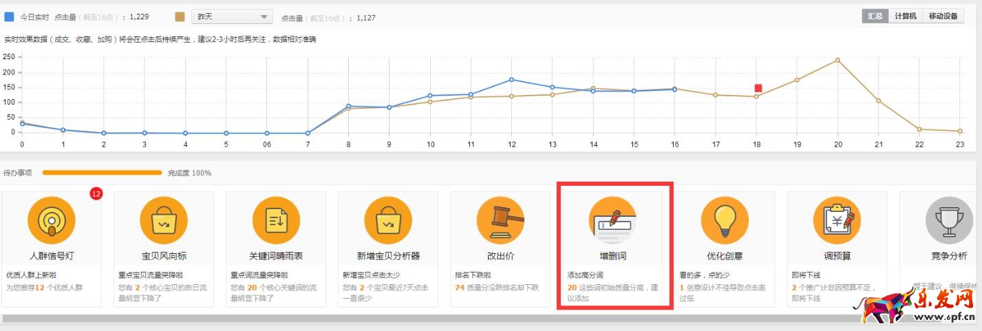Click the 2 个核心宝贝 traffic-drop description
Image resolution: width=982 pixels, height=331 pixels.
tap(162, 293)
